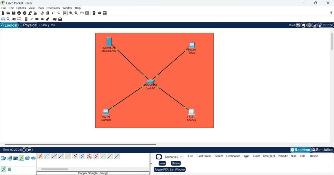Select the orange Fiber cable
This screenshot has height=175, width=334.
click(68, 157)
